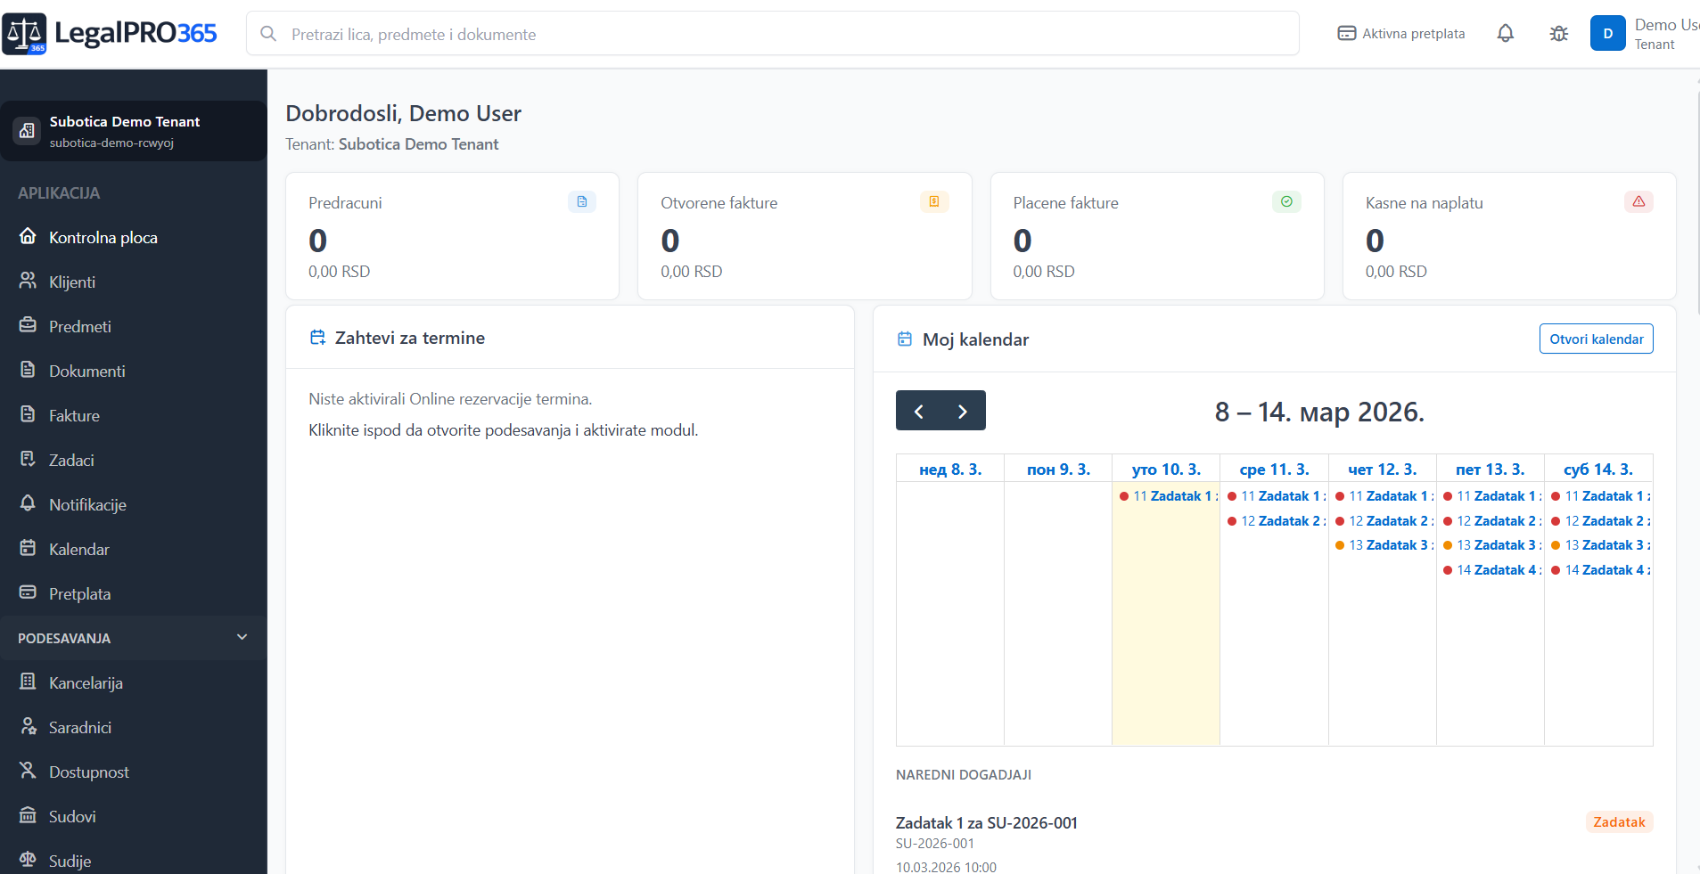Click the Predracuni document icon
The width and height of the screenshot is (1700, 874).
(x=581, y=202)
